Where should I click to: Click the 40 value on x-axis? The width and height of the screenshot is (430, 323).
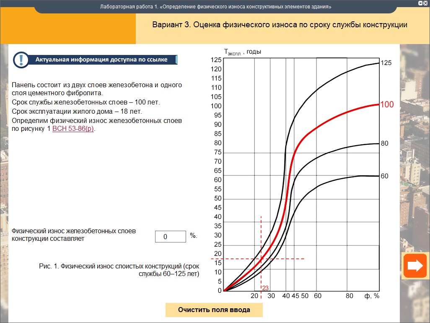click(286, 296)
